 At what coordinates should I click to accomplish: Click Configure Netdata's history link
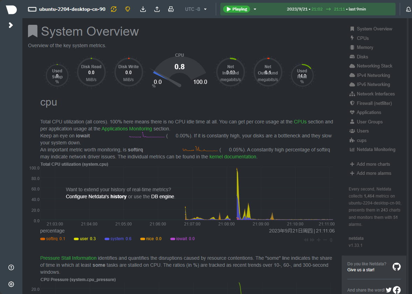pyautogui.click(x=96, y=196)
